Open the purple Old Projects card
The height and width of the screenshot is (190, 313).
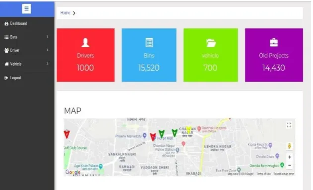274,55
